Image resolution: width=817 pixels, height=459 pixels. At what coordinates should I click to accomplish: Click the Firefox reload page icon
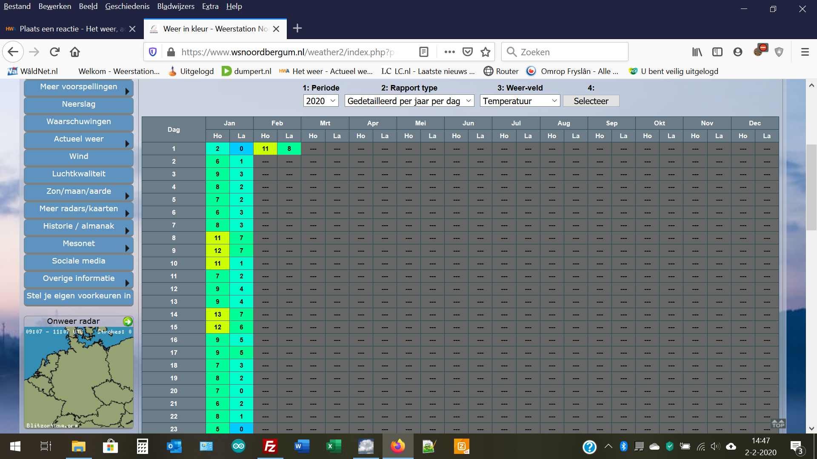click(54, 52)
